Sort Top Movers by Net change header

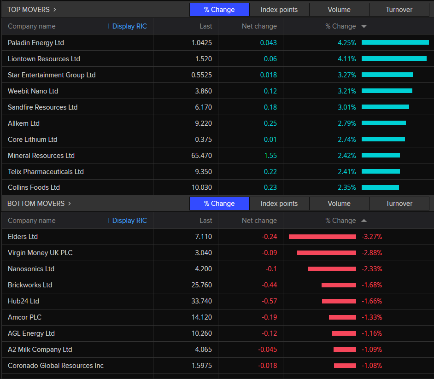click(259, 26)
